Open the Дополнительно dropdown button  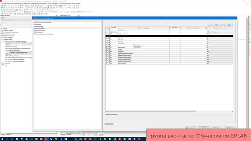pos(191,128)
